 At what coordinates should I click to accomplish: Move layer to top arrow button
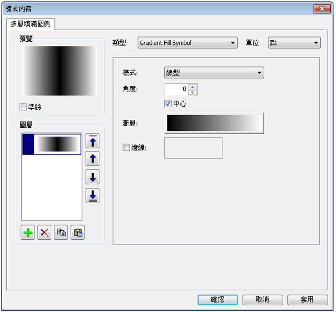(92, 140)
